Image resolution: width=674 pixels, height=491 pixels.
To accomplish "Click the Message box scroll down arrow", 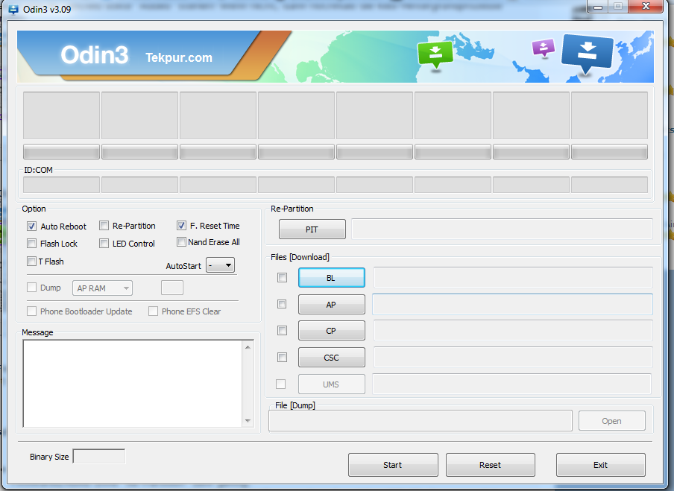I will (x=248, y=420).
